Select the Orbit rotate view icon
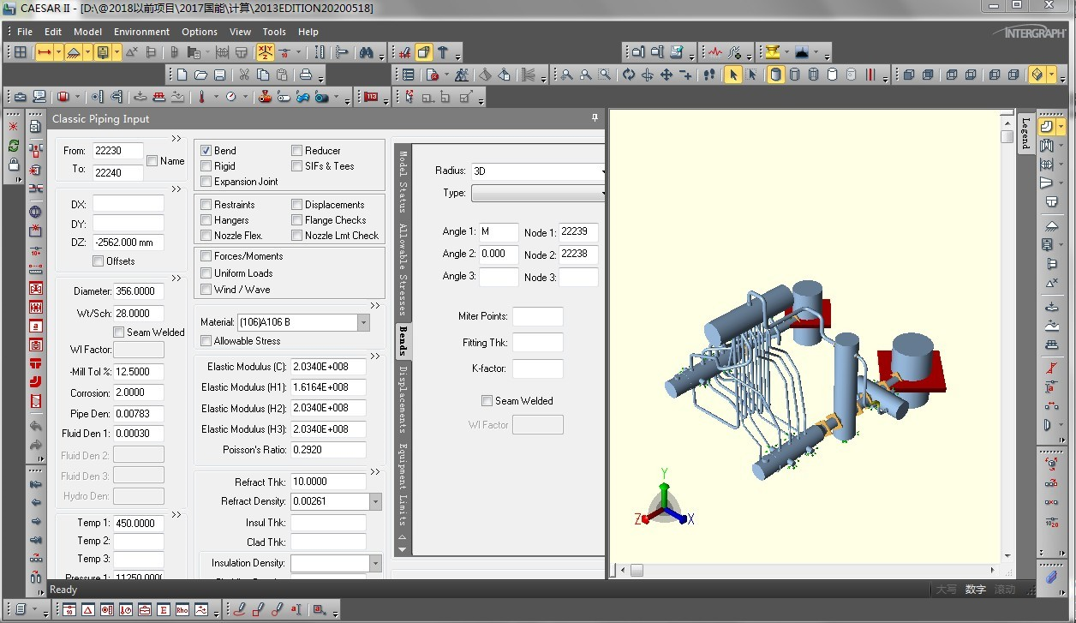The width and height of the screenshot is (1076, 623). click(x=628, y=75)
